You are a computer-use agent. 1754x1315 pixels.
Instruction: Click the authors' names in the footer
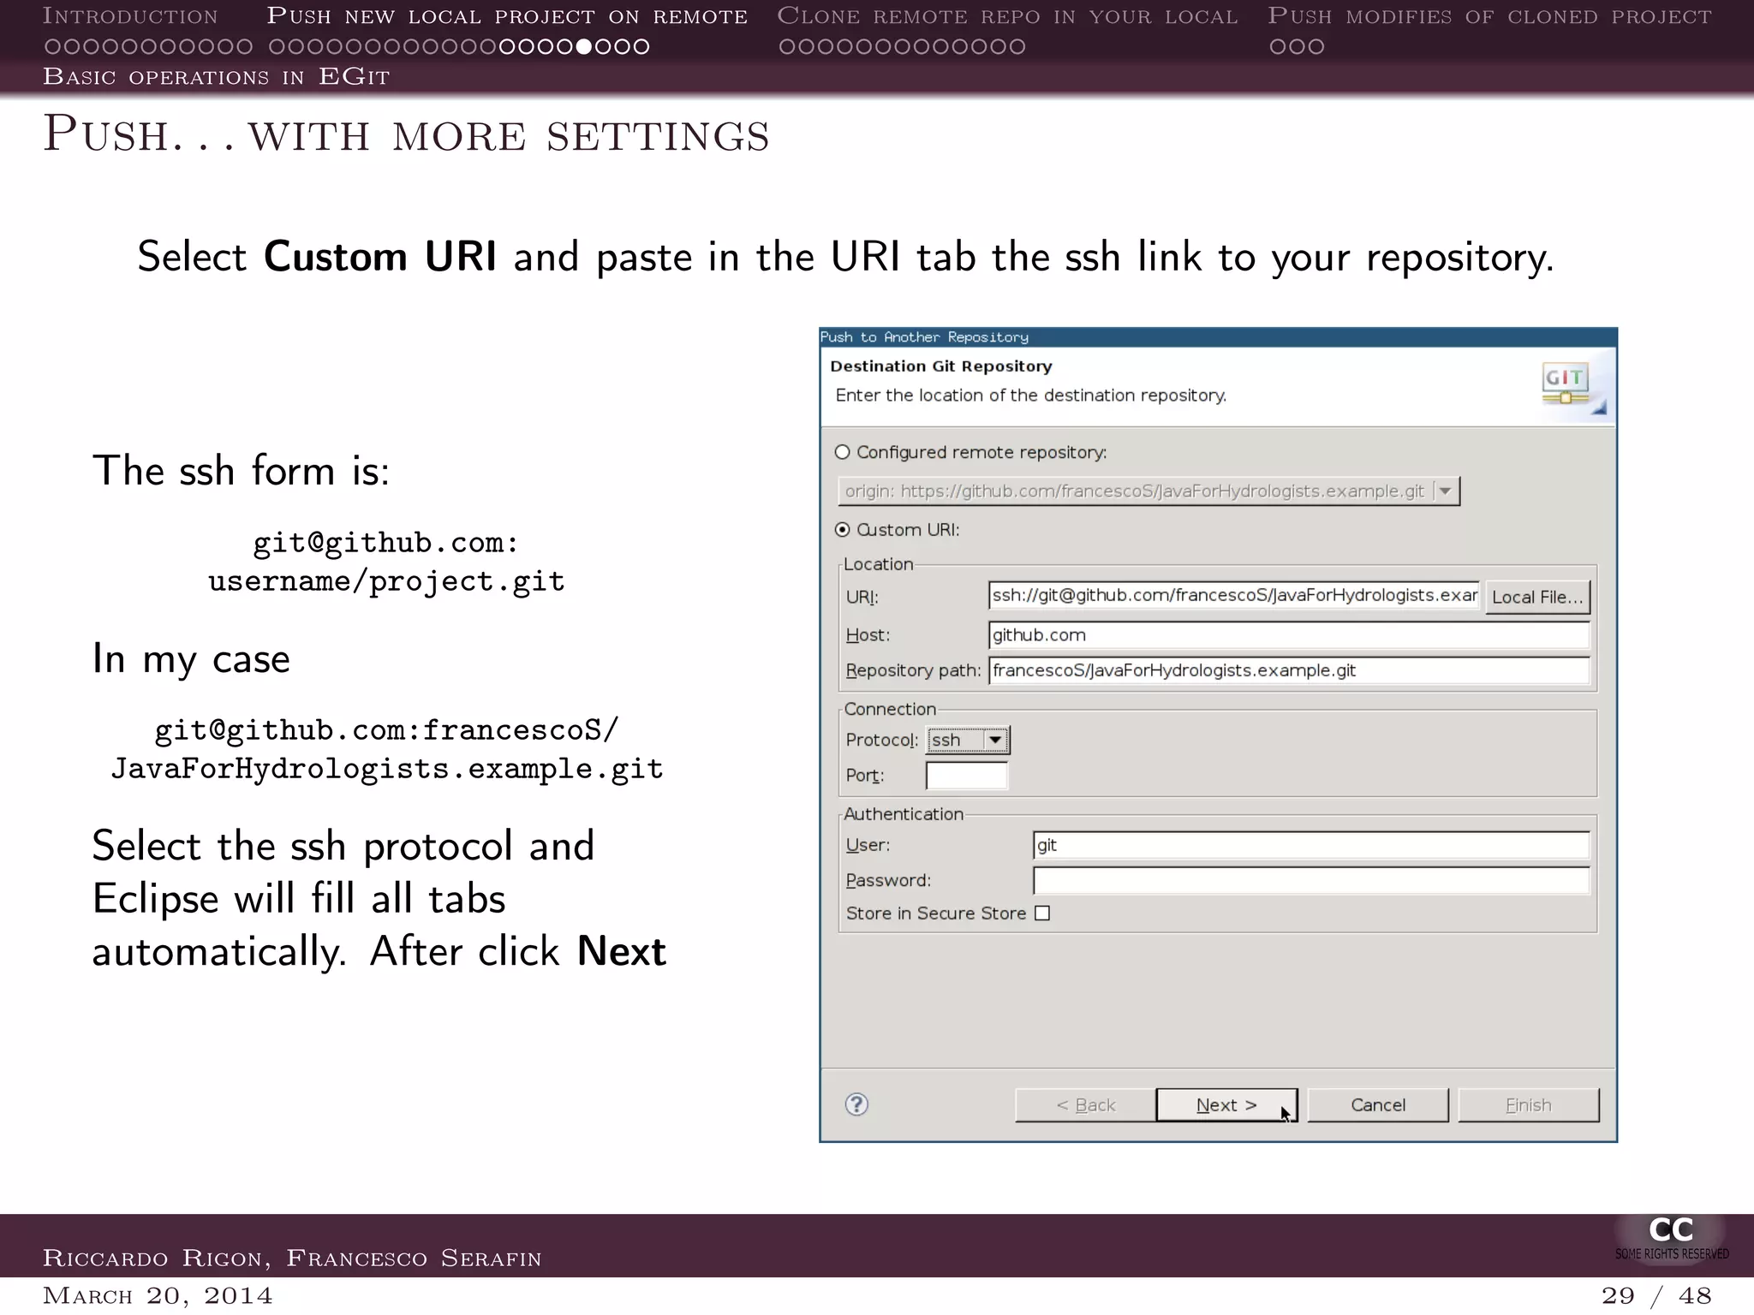tap(292, 1258)
